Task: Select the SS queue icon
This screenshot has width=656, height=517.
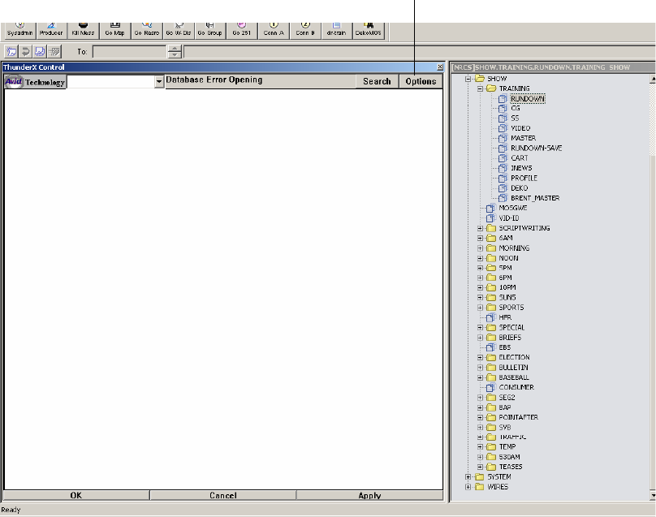Action: point(503,118)
